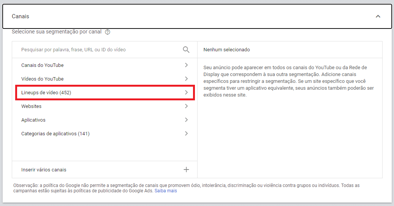
Task: Click the arrow next to Vídeos do YouTube
Action: pyautogui.click(x=186, y=79)
